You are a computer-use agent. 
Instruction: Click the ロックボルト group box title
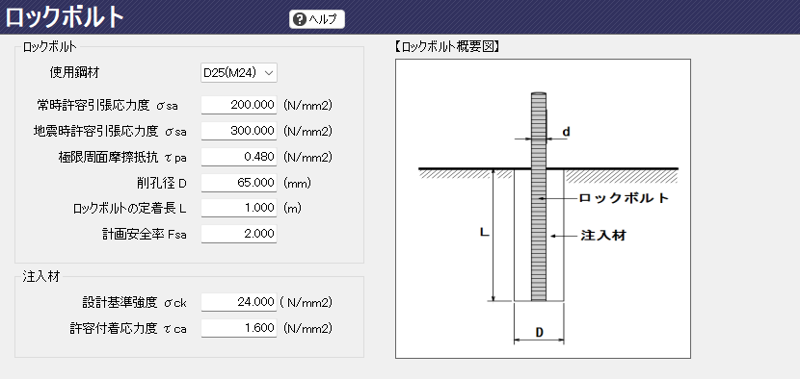pyautogui.click(x=50, y=47)
